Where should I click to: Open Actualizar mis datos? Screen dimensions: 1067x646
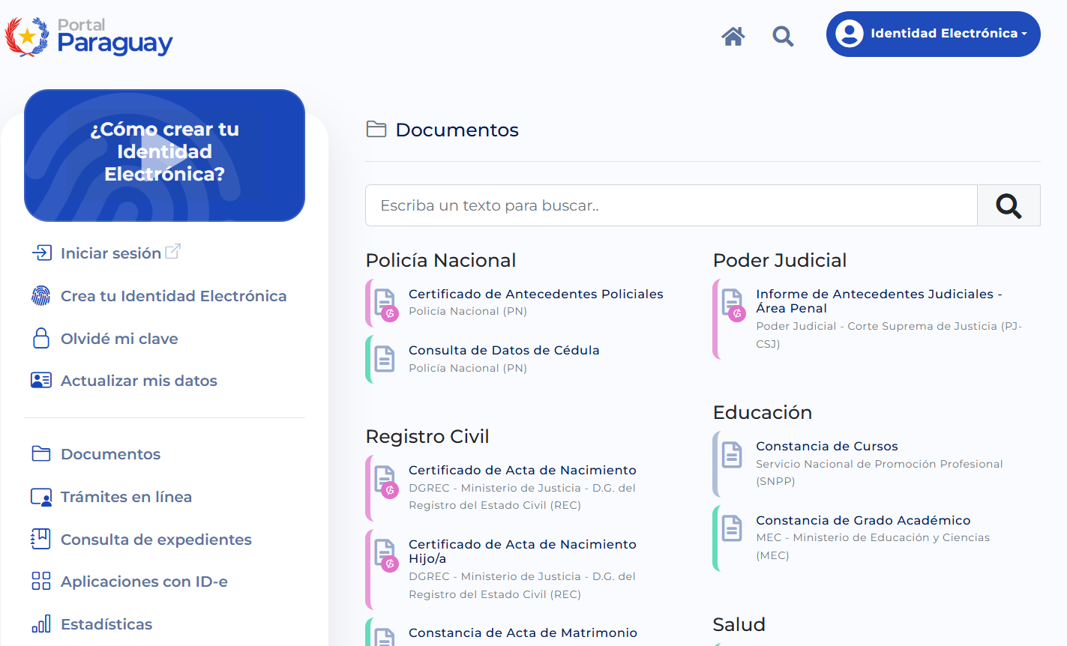point(139,381)
